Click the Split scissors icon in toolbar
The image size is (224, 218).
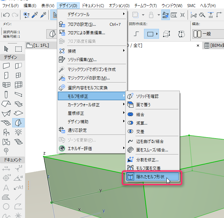tap(194, 15)
